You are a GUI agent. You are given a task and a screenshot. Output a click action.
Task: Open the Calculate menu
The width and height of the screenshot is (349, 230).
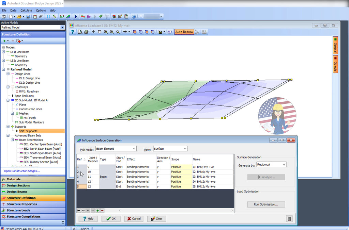(26, 11)
